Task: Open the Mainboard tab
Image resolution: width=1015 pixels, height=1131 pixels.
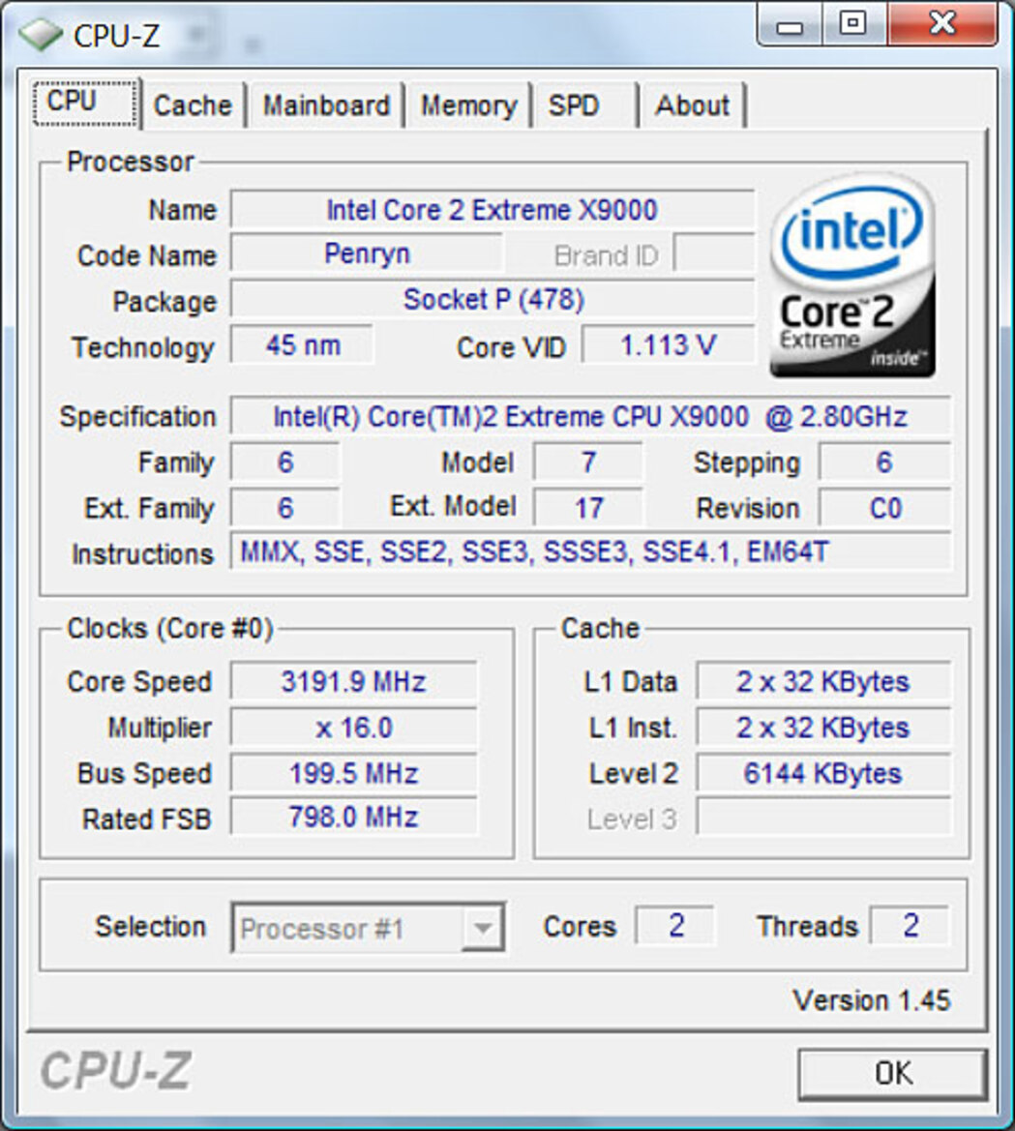Action: click(328, 105)
